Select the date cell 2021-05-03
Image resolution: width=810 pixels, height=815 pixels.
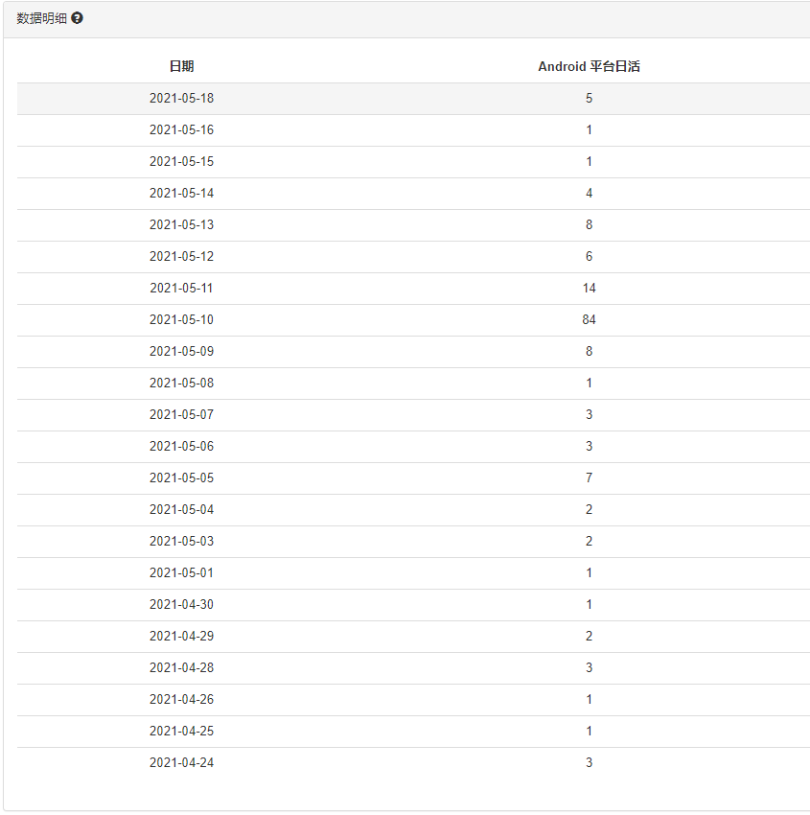pos(181,542)
